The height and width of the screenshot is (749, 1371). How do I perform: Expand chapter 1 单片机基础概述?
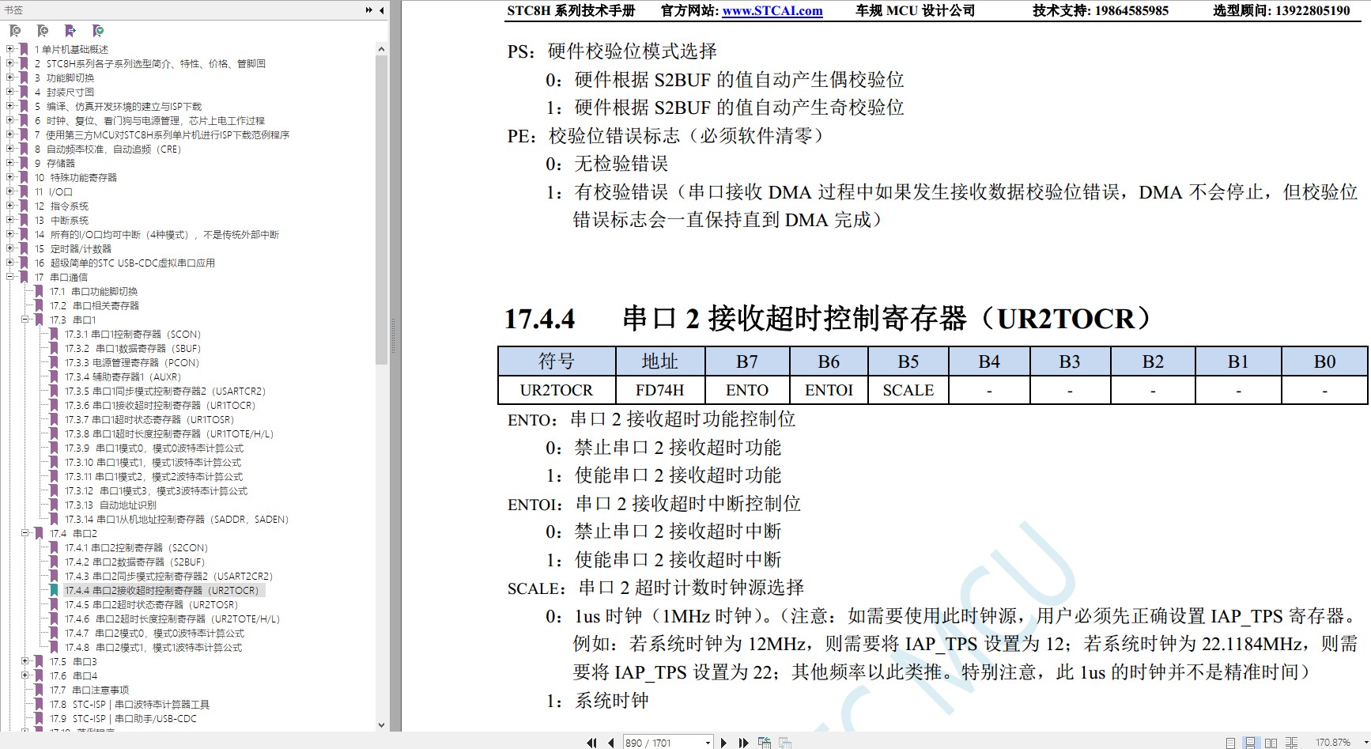pos(10,49)
